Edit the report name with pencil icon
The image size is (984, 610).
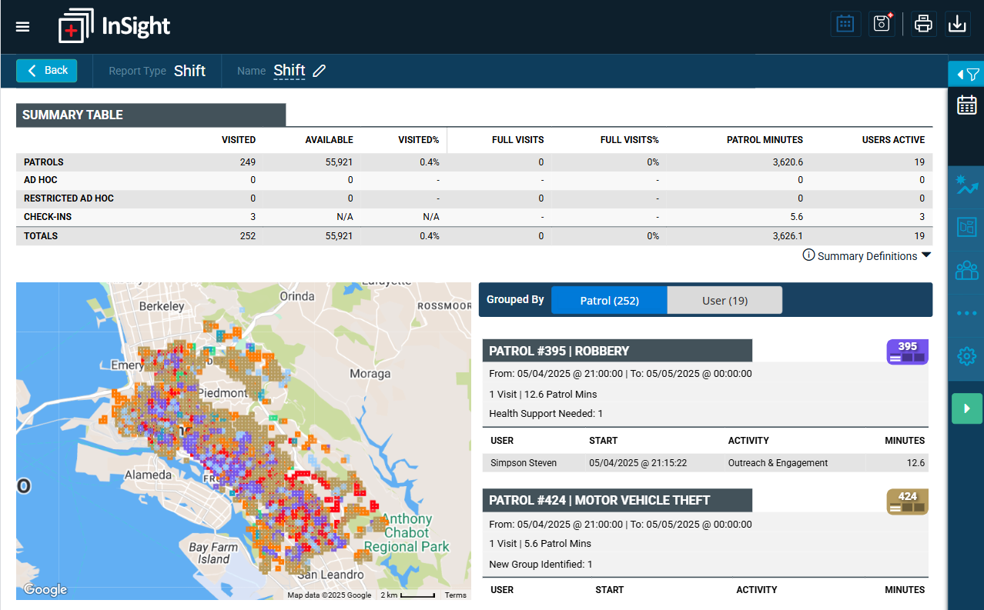(320, 71)
